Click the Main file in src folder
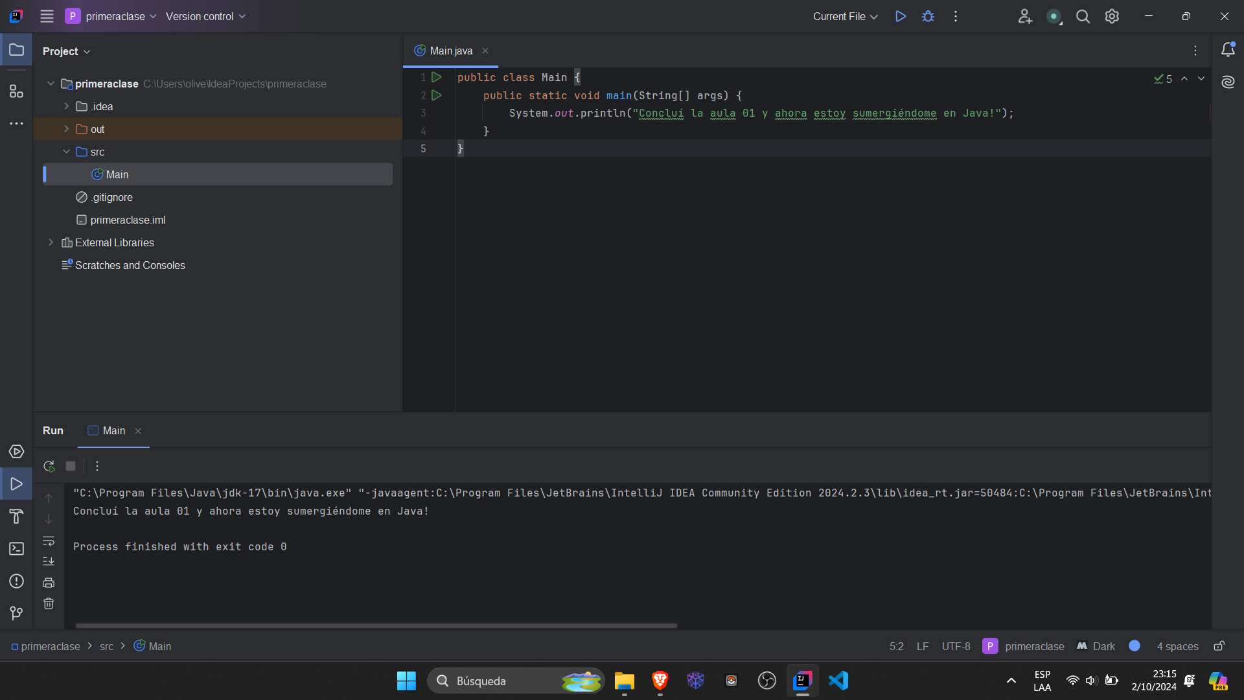The height and width of the screenshot is (700, 1244). [116, 174]
